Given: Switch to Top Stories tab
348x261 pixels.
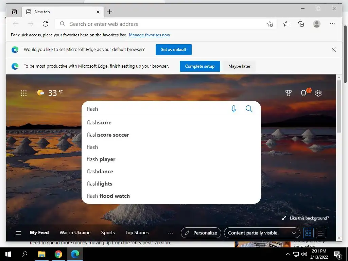Looking at the screenshot, I should click(137, 232).
